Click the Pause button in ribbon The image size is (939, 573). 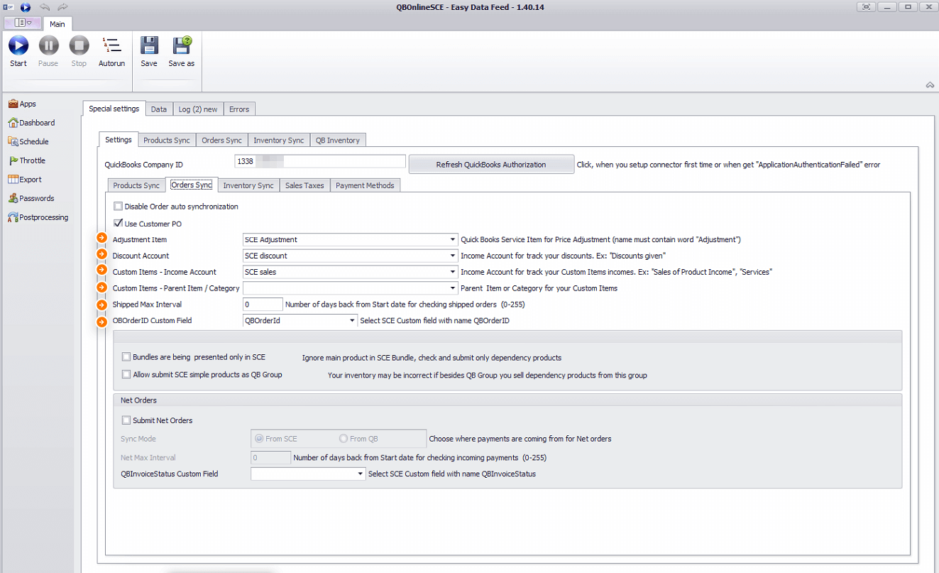click(48, 52)
